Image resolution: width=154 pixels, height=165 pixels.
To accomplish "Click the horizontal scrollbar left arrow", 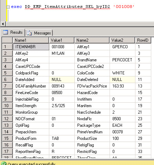I will pos(3,24).
